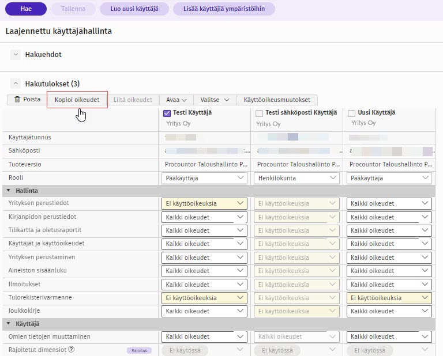Screen dimensions: 443x356
Task: Open Ilmoitukset dropdown for Testi Käyttäjä
Action: click(204, 285)
